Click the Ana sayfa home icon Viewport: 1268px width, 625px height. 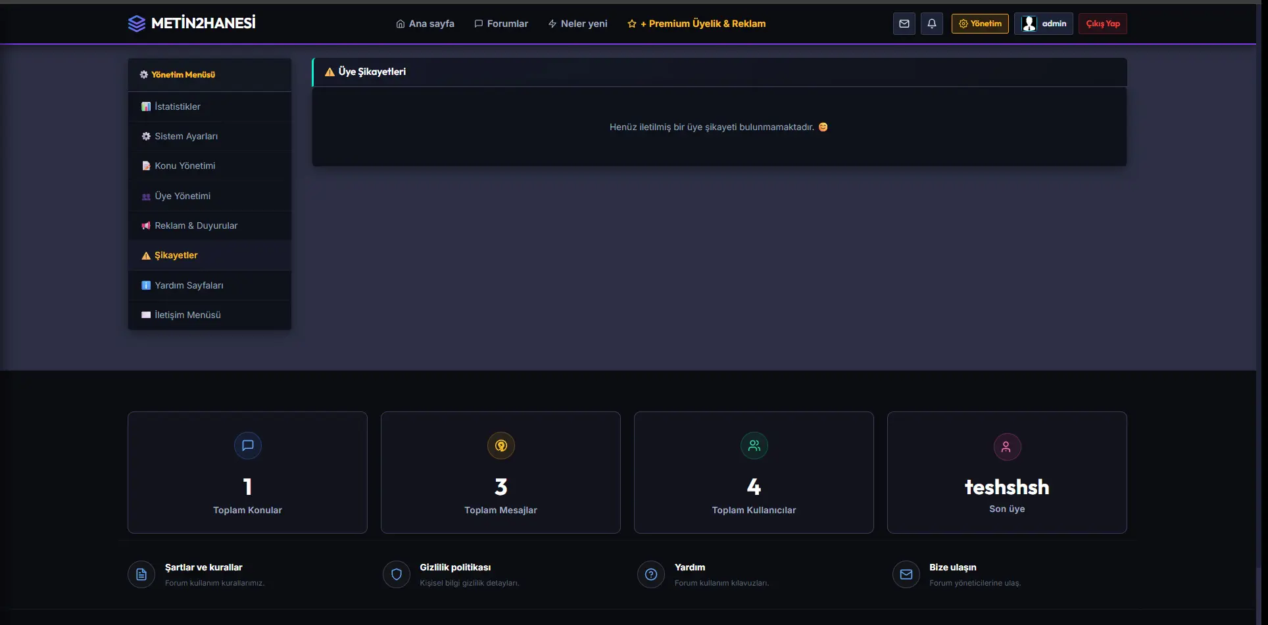401,24
